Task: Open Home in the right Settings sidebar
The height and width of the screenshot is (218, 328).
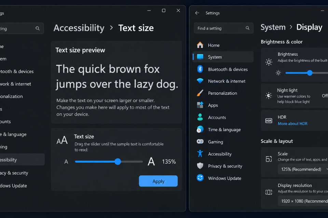Action: click(223, 45)
